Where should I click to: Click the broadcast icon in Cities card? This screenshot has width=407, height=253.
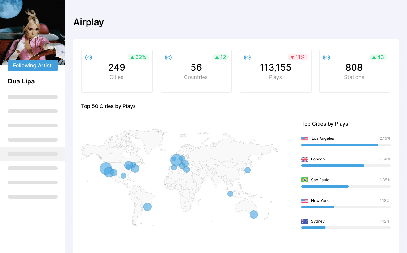pos(88,57)
